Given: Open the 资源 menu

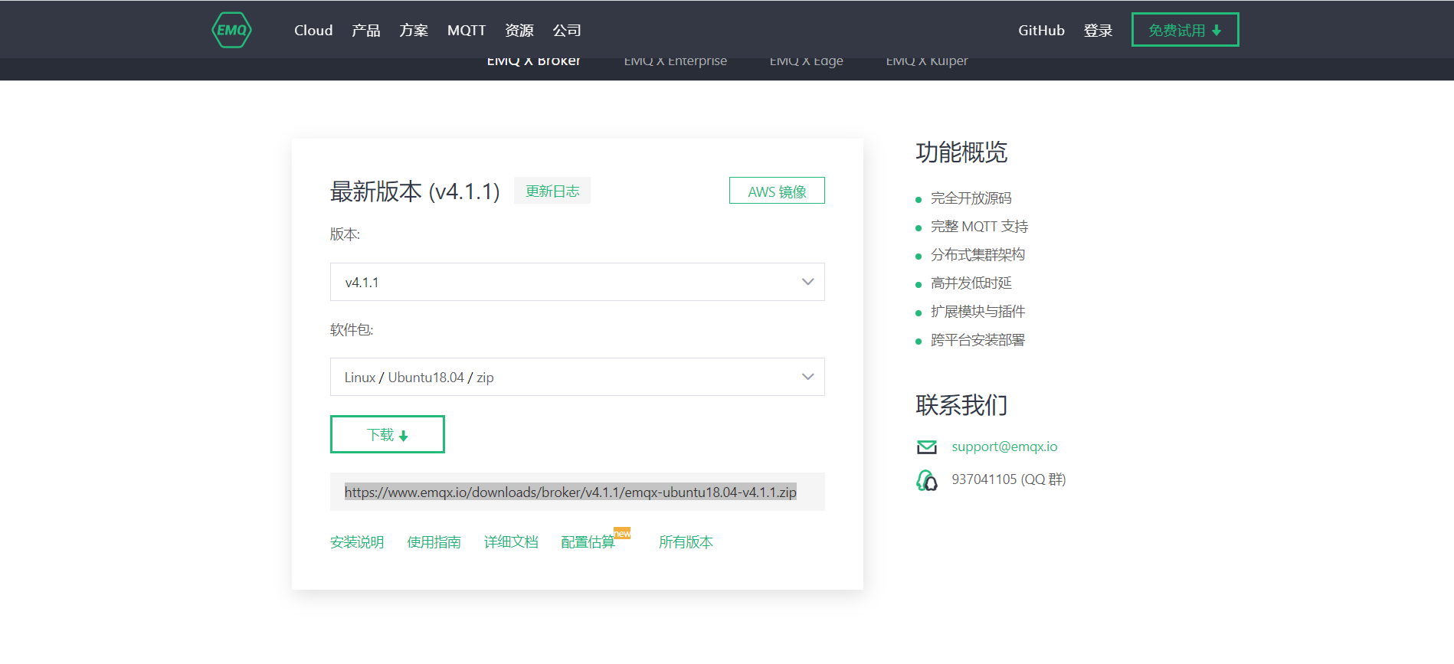Looking at the screenshot, I should tap(519, 31).
